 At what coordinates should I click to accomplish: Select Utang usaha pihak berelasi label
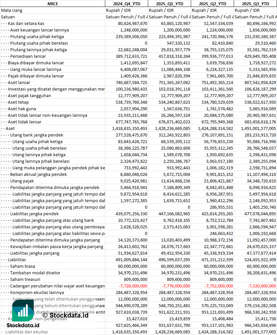39,148
